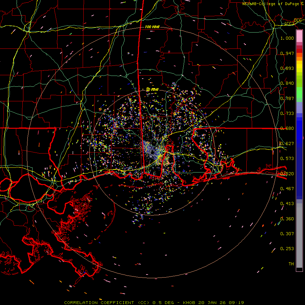
Task: Click the 0.413 scale label
Action: tap(287, 204)
